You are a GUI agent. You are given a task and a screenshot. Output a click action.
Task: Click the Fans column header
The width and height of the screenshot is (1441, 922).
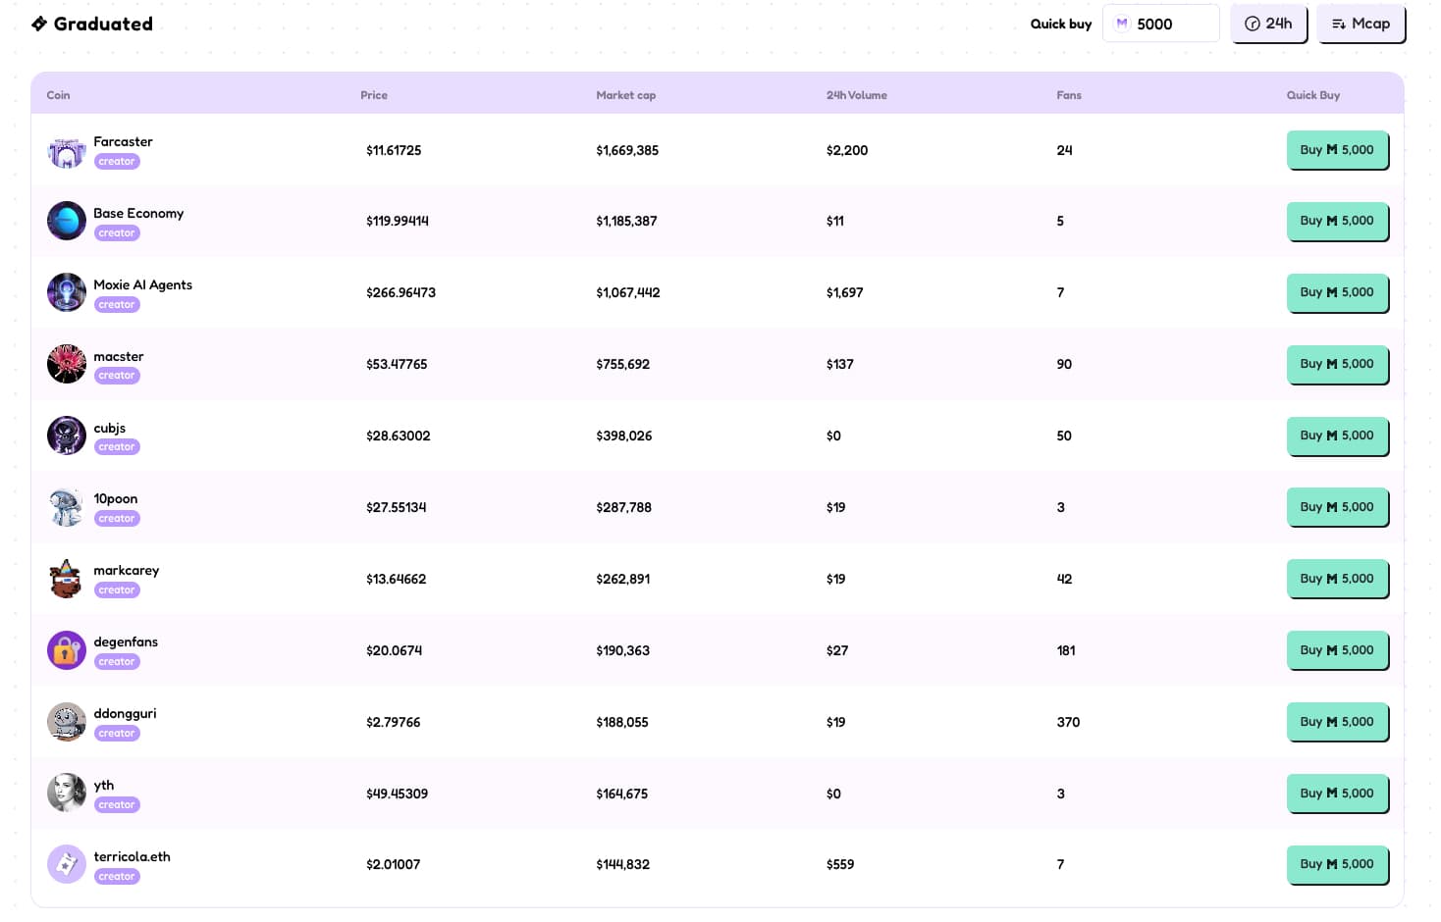(x=1068, y=95)
